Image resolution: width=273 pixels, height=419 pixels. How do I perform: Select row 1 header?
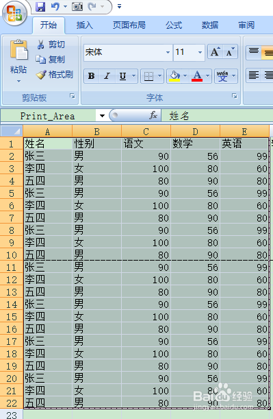[11, 144]
